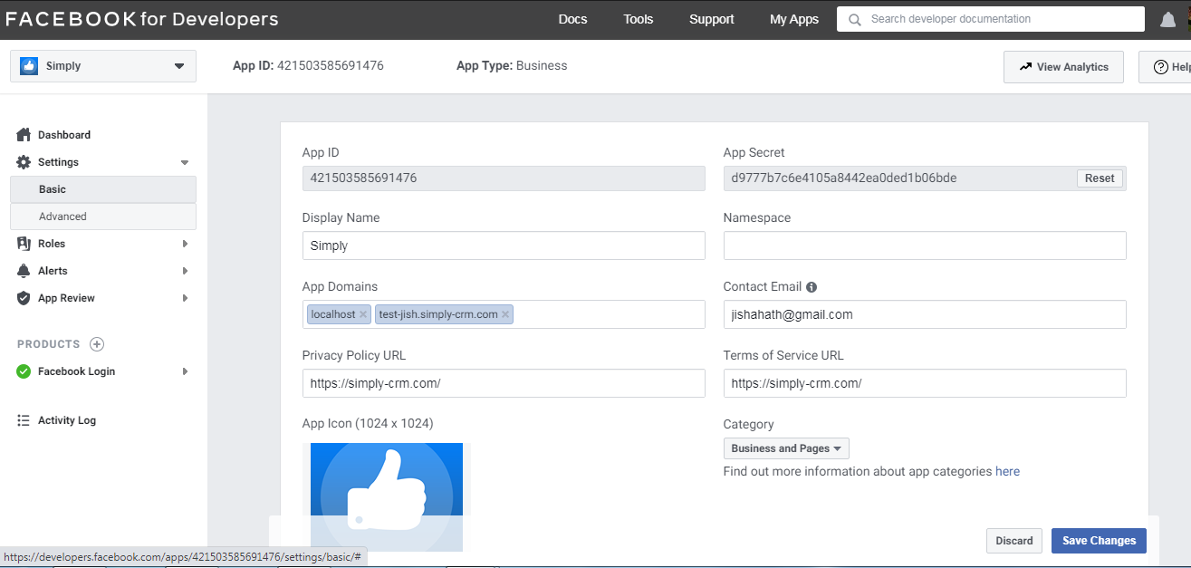Click the Facebook for Developers logo

pos(142,19)
